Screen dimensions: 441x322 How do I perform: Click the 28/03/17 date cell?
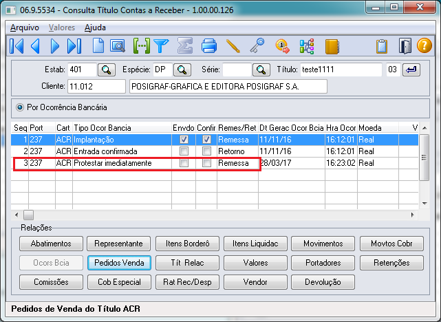click(x=292, y=163)
